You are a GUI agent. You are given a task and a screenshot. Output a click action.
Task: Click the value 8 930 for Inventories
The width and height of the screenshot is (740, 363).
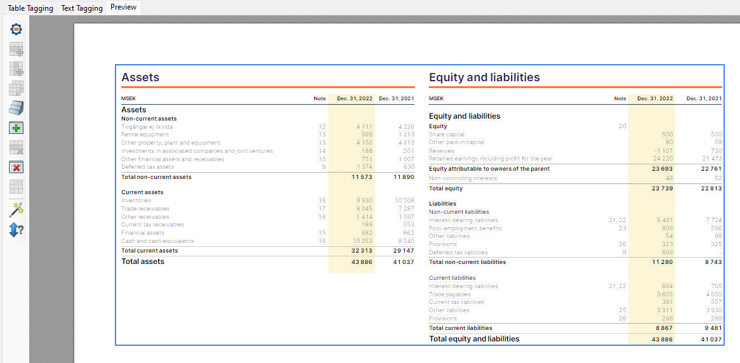[364, 200]
